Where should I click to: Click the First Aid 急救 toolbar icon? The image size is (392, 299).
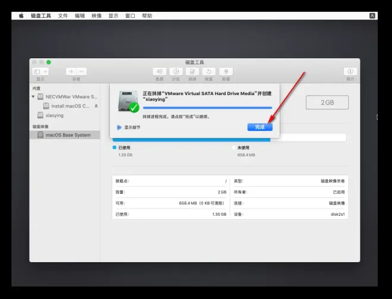160,71
